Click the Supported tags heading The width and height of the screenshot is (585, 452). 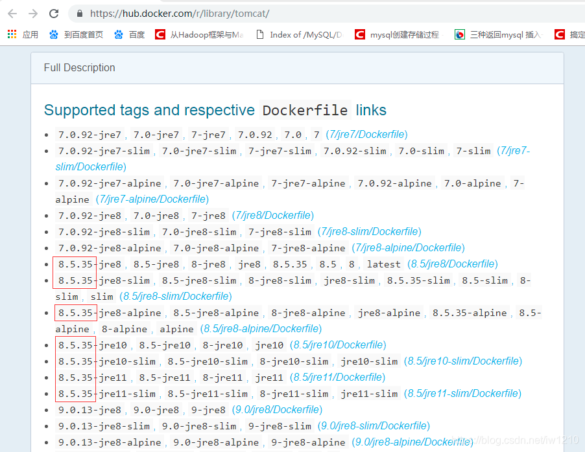tap(215, 110)
